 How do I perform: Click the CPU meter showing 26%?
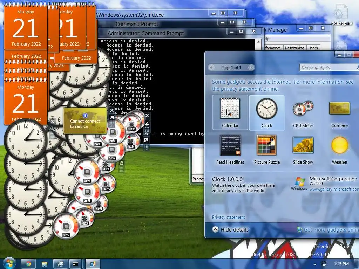pyautogui.click(x=113, y=133)
